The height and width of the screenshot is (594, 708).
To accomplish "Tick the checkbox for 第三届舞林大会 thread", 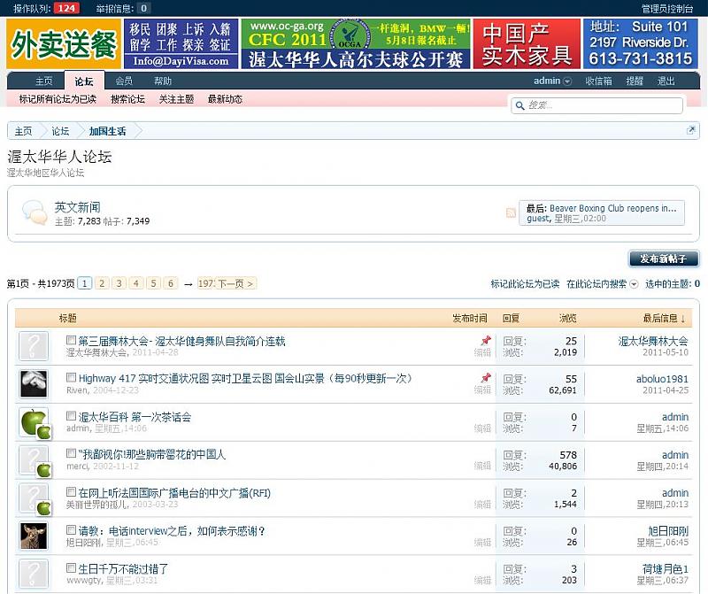I will [x=72, y=340].
